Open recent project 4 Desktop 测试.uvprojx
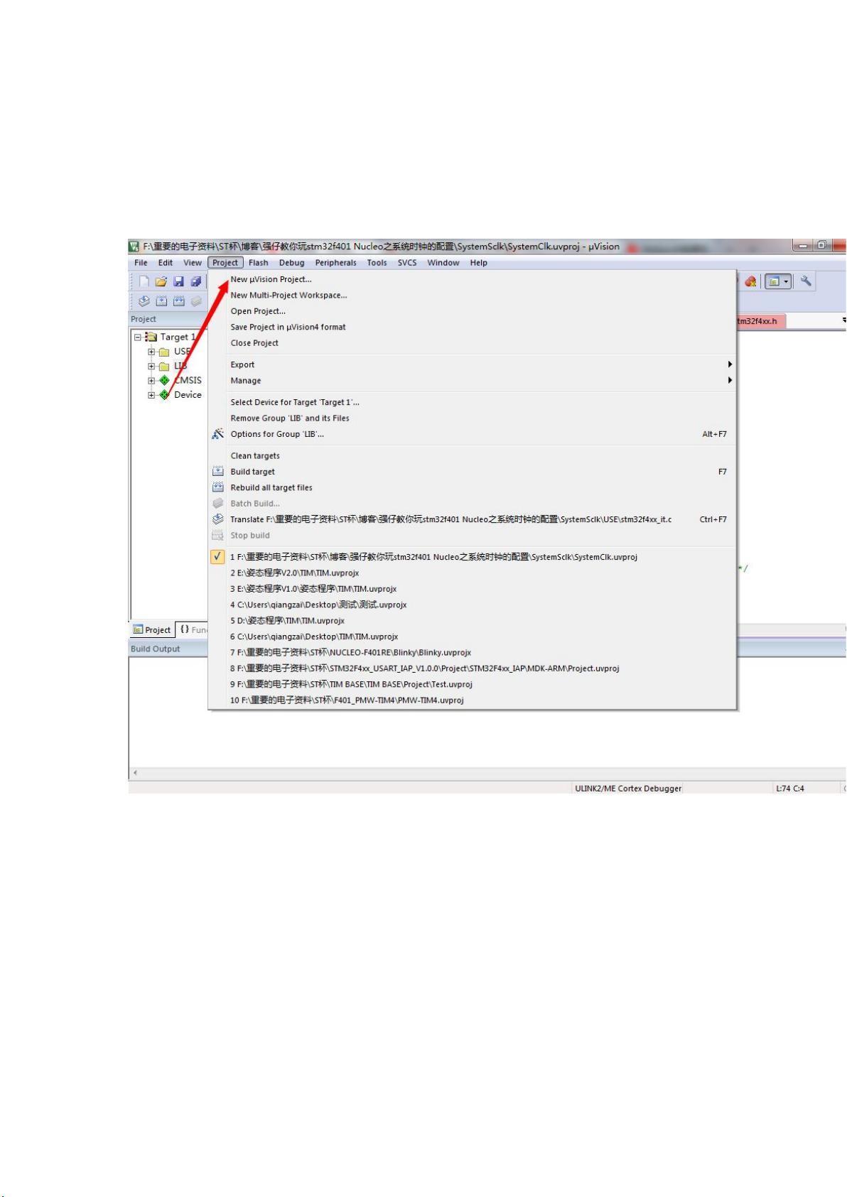 click(473, 605)
